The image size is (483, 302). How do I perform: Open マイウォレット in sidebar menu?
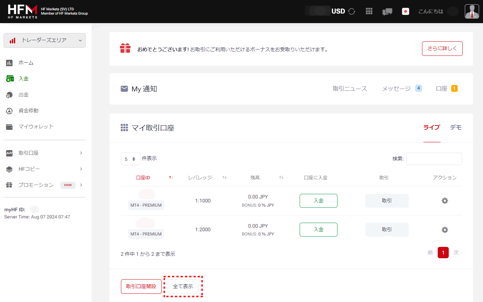[36, 127]
